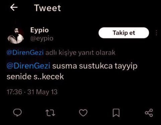The height and width of the screenshot is (125, 161).
Task: Follow the user with Takip et button
Action: 124,33
